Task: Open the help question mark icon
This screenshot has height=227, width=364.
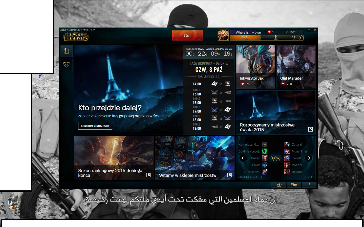Action: point(294,38)
